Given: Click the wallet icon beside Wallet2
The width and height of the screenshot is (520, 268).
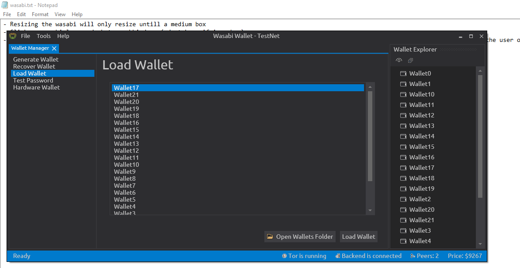Looking at the screenshot, I should pyautogui.click(x=403, y=199).
